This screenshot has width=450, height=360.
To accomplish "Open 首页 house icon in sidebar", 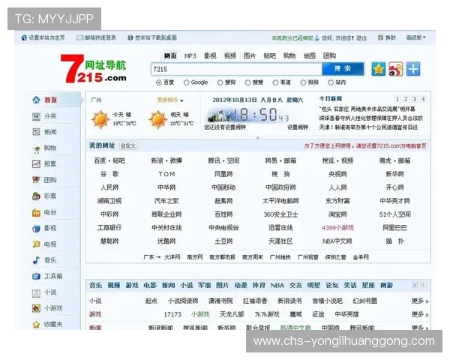I will tap(36, 100).
